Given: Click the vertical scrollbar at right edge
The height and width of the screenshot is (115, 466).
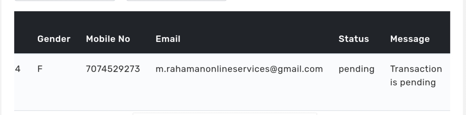Looking at the screenshot, I should [x=464, y=57].
